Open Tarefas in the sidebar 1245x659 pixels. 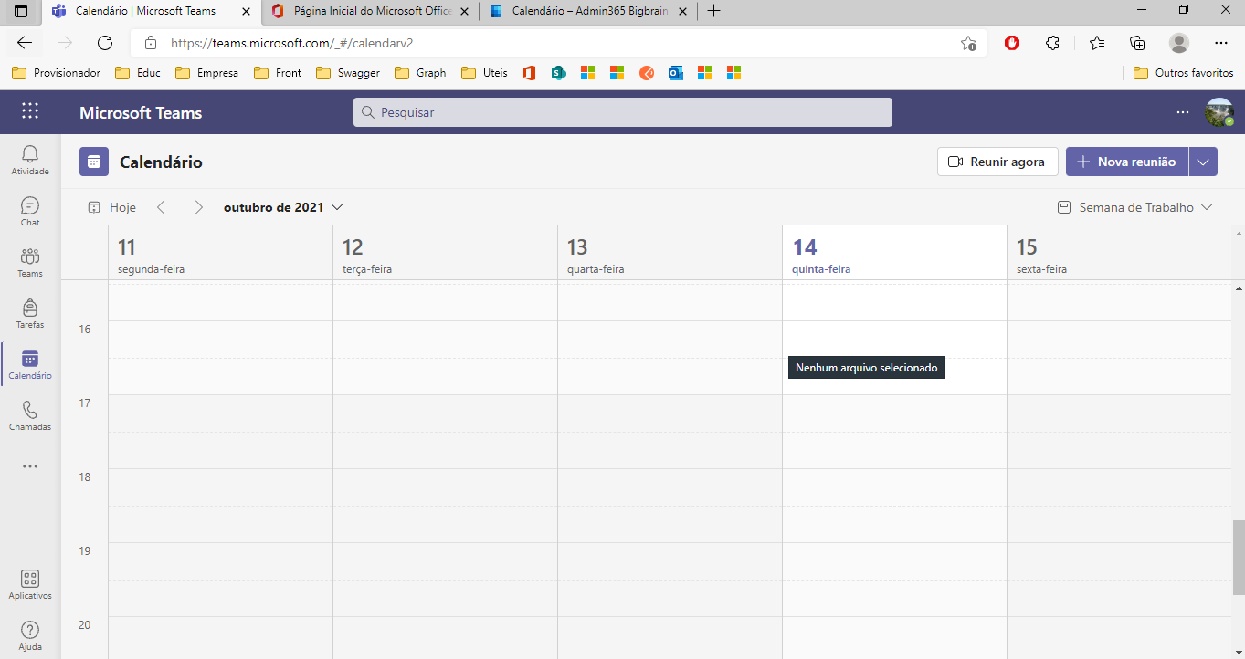pyautogui.click(x=30, y=314)
